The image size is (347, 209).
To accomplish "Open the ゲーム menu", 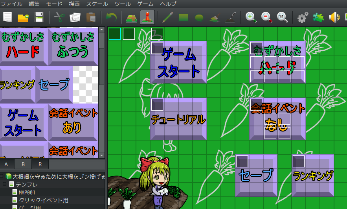I will click(145, 4).
